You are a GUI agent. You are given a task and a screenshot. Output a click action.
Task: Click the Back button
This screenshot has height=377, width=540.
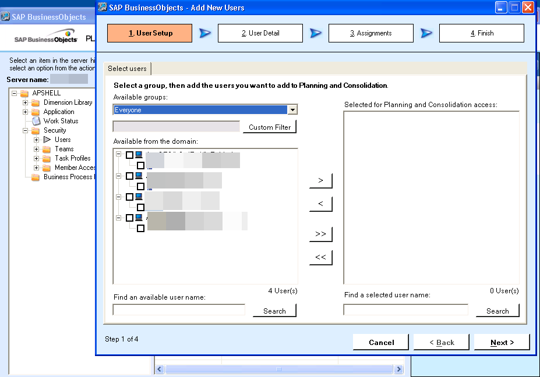tap(442, 342)
